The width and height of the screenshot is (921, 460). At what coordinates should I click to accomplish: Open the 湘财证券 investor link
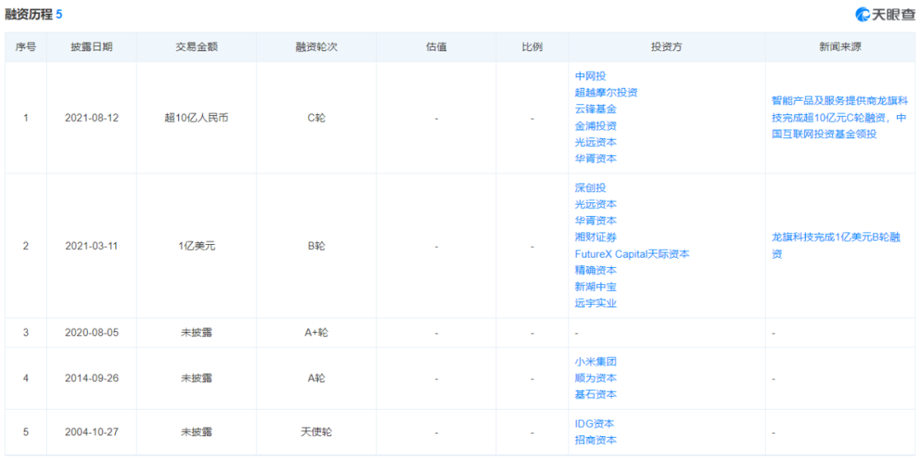(x=595, y=237)
